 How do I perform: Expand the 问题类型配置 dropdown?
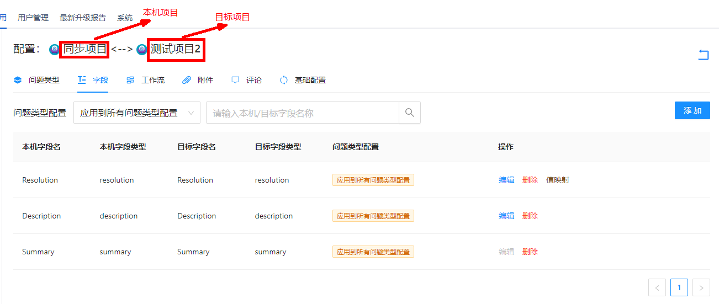click(x=136, y=113)
